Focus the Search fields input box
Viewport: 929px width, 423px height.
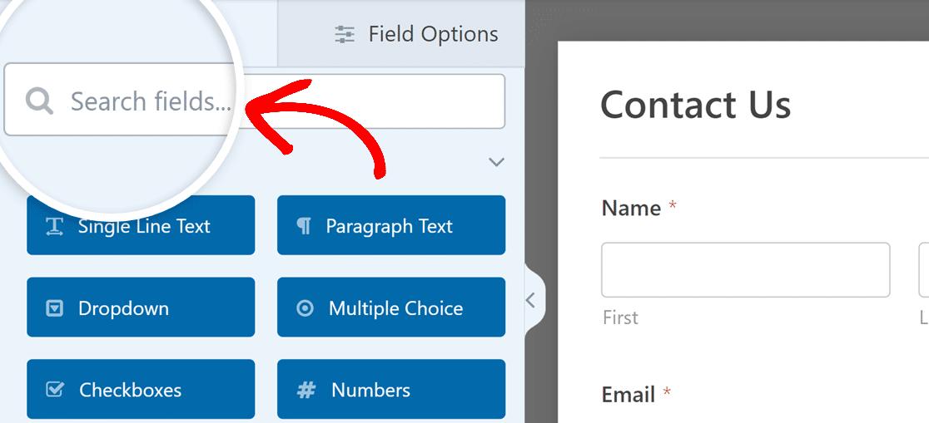333,101
